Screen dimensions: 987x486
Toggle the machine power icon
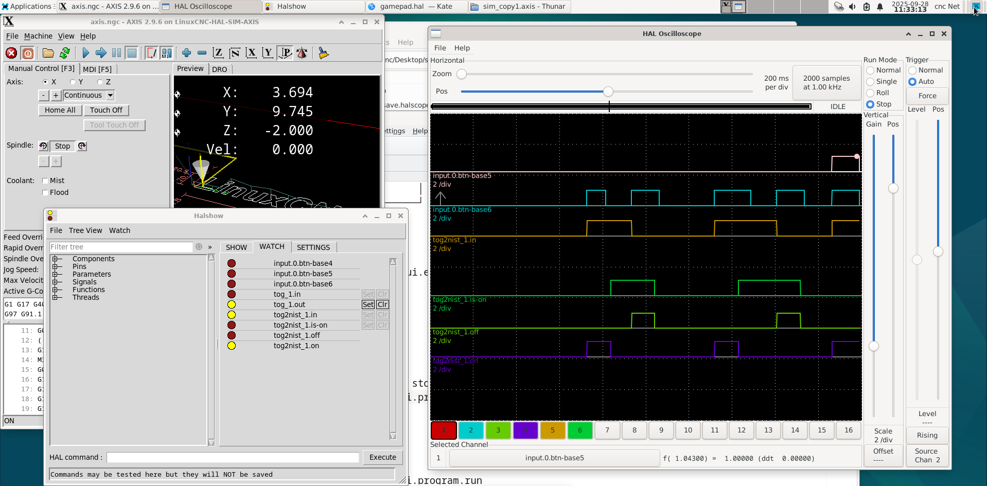tap(28, 53)
